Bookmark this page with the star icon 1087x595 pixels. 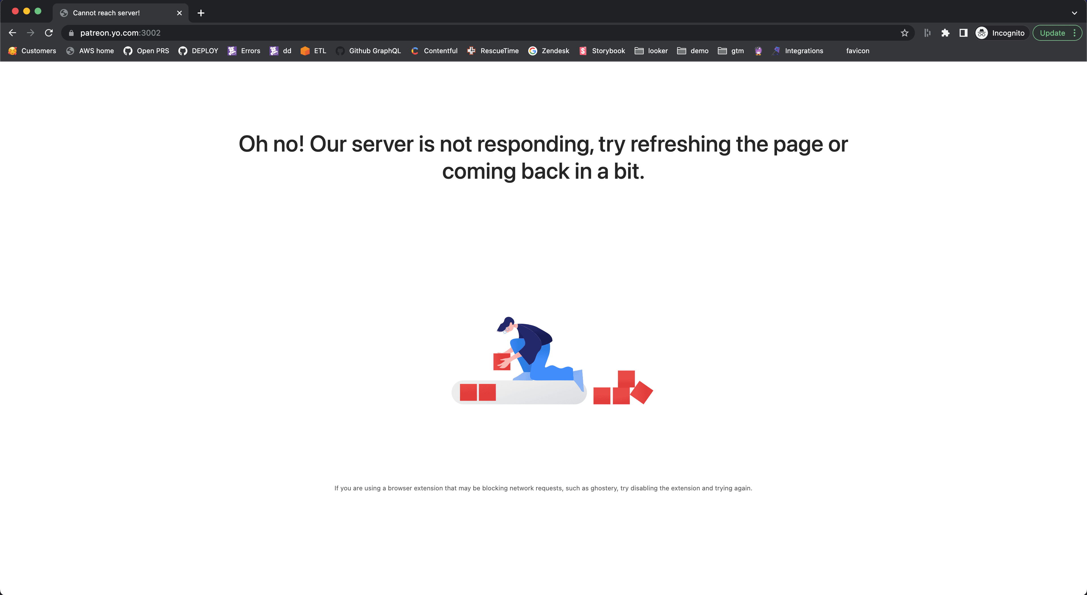(x=904, y=33)
